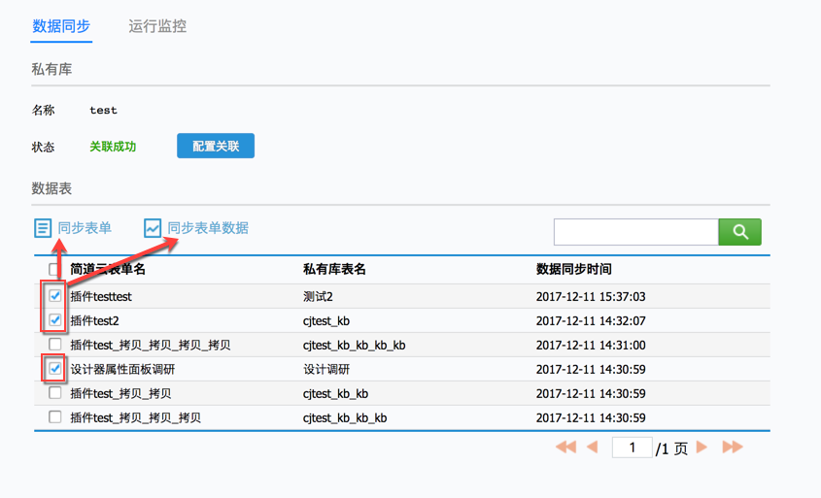This screenshot has width=821, height=498.
Task: Uncheck the 设计器属性面板调研 row checkbox
Action: 55,369
